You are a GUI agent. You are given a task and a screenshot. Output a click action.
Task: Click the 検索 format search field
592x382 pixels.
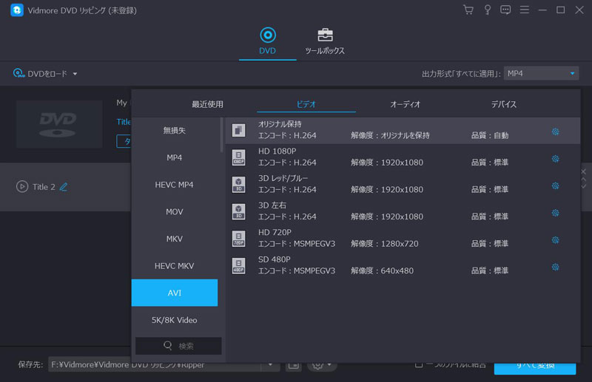pos(178,346)
